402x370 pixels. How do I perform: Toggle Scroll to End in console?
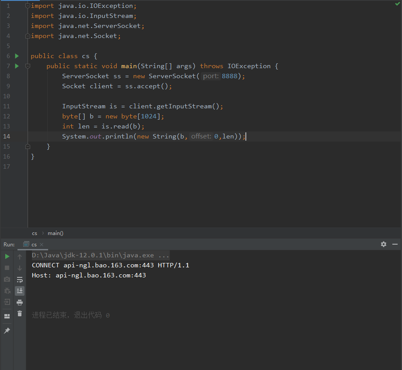20,290
